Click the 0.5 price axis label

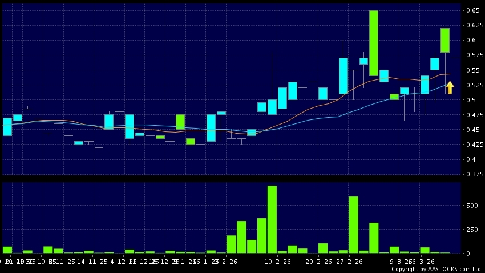point(470,100)
